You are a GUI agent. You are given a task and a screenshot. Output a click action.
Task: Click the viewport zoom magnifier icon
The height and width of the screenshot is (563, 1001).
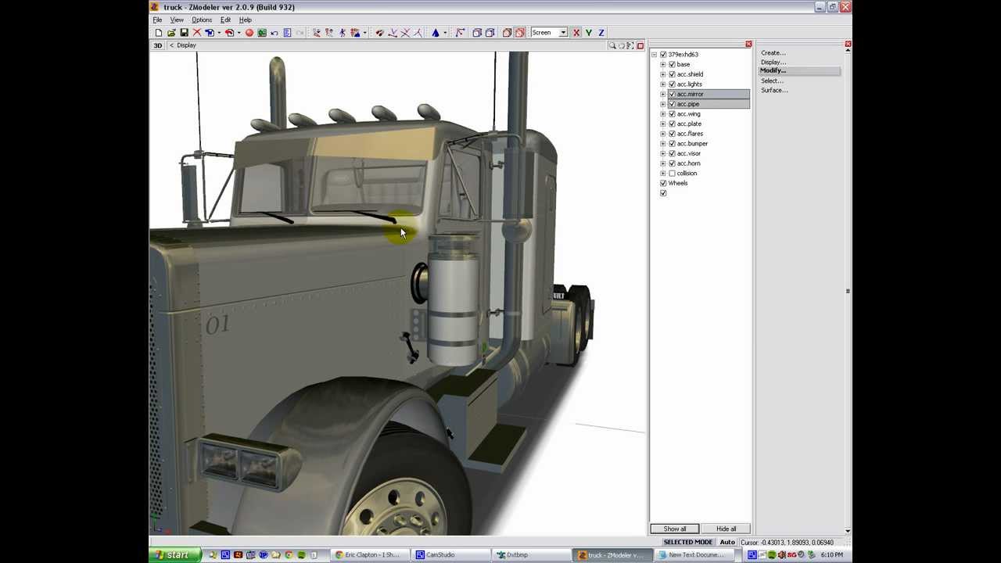612,45
